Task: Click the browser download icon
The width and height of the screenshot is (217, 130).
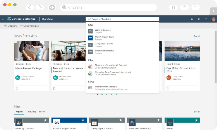Action: 174,7
